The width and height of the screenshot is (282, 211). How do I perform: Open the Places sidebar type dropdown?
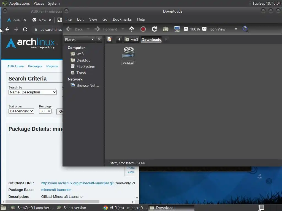[x=80, y=40]
